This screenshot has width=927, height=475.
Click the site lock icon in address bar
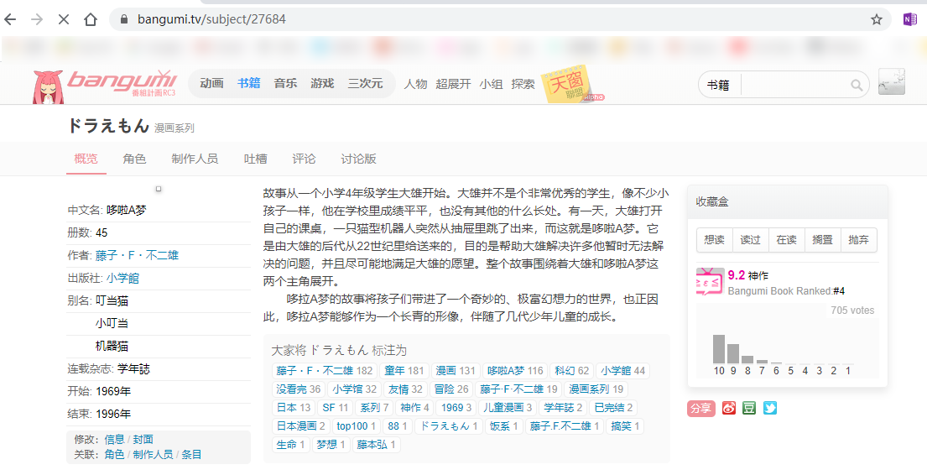(x=124, y=19)
